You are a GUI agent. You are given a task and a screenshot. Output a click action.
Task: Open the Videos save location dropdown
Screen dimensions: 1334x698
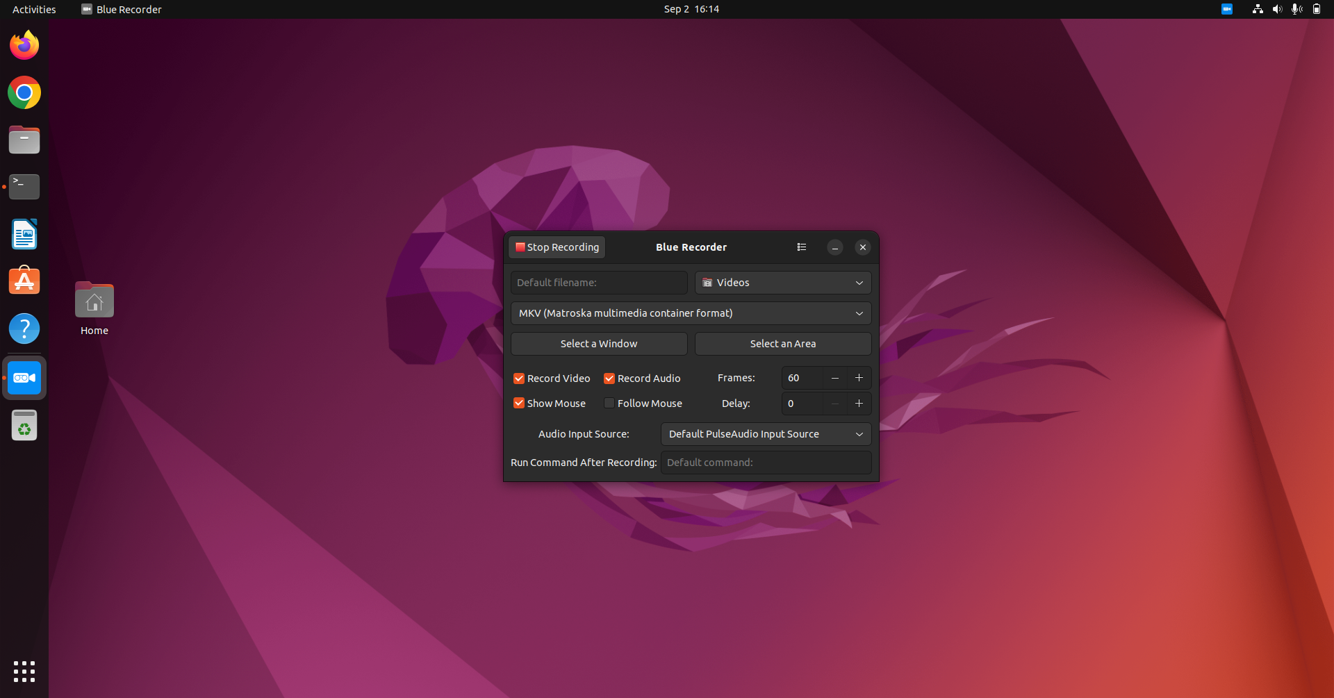tap(783, 283)
